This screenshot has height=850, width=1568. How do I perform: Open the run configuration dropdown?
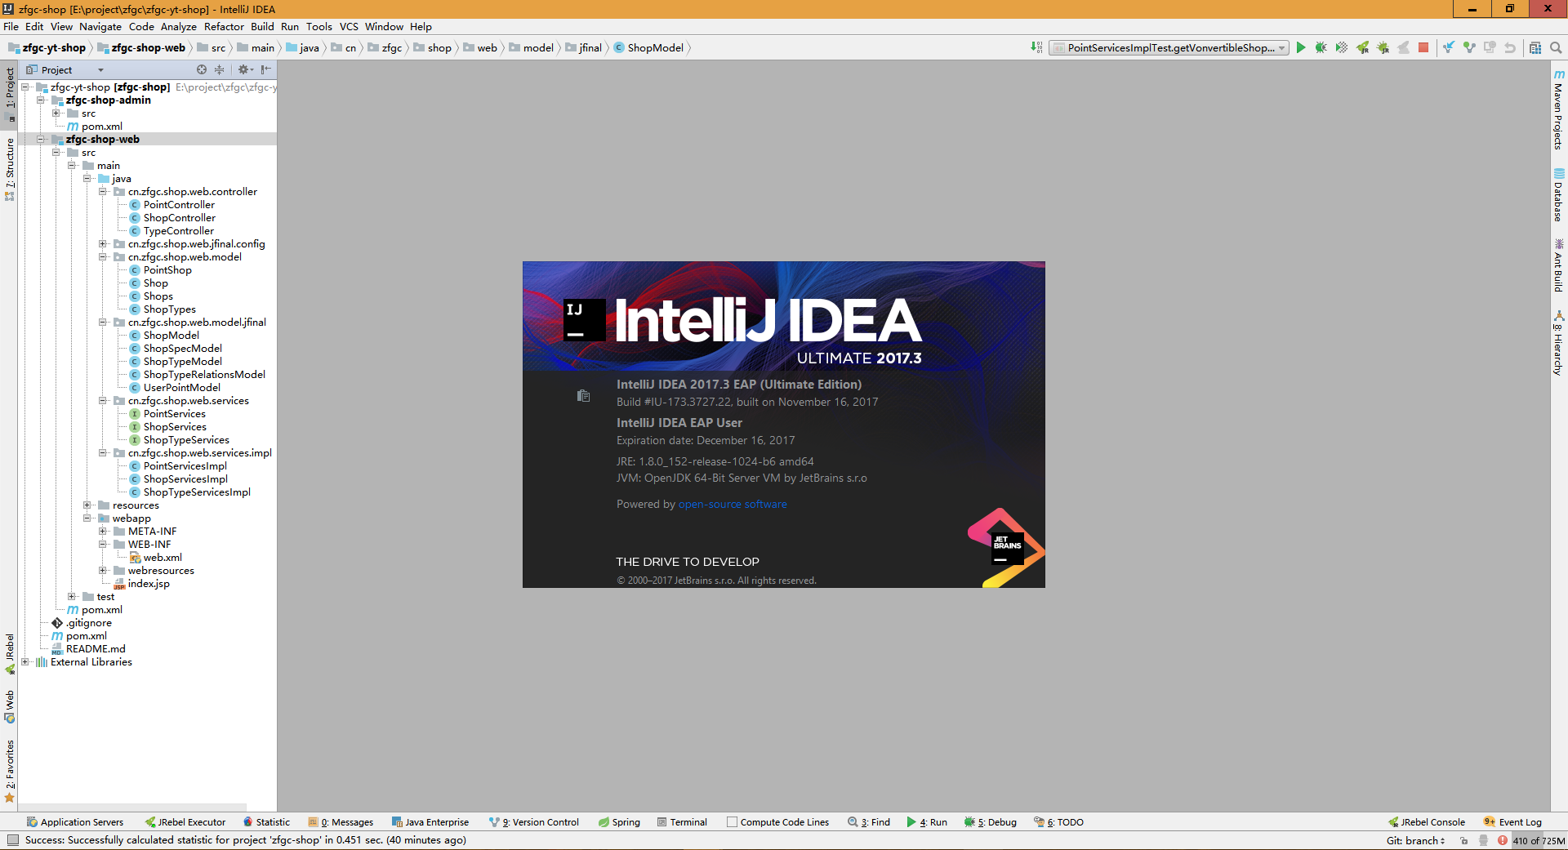(x=1169, y=47)
